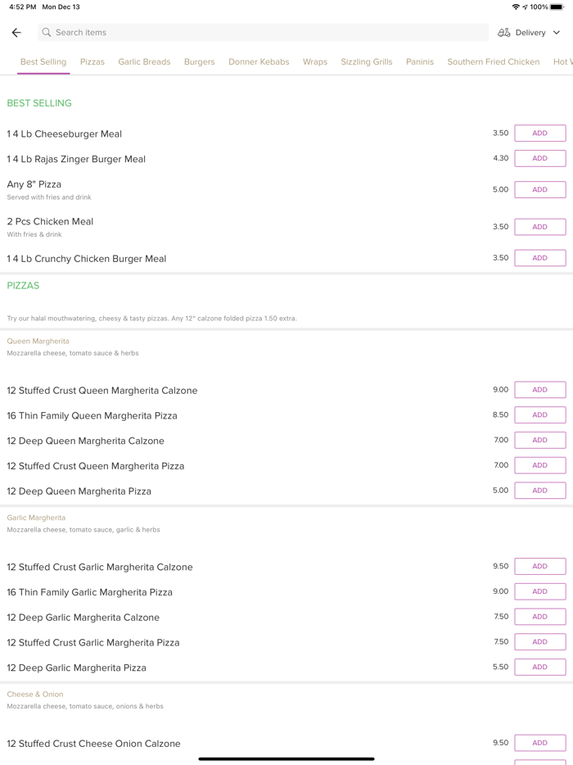Image resolution: width=573 pixels, height=765 pixels.
Task: Add 2 Pcs Chicken Meal
Action: click(x=539, y=227)
